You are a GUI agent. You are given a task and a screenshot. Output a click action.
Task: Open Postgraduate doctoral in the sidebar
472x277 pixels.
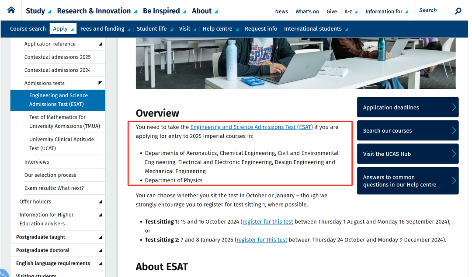point(43,250)
